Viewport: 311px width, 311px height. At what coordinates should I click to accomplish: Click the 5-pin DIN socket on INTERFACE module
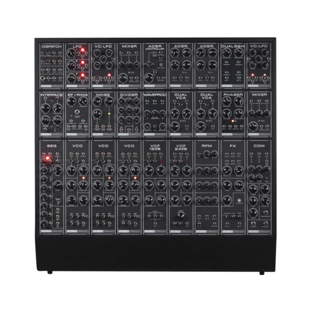tap(58, 130)
